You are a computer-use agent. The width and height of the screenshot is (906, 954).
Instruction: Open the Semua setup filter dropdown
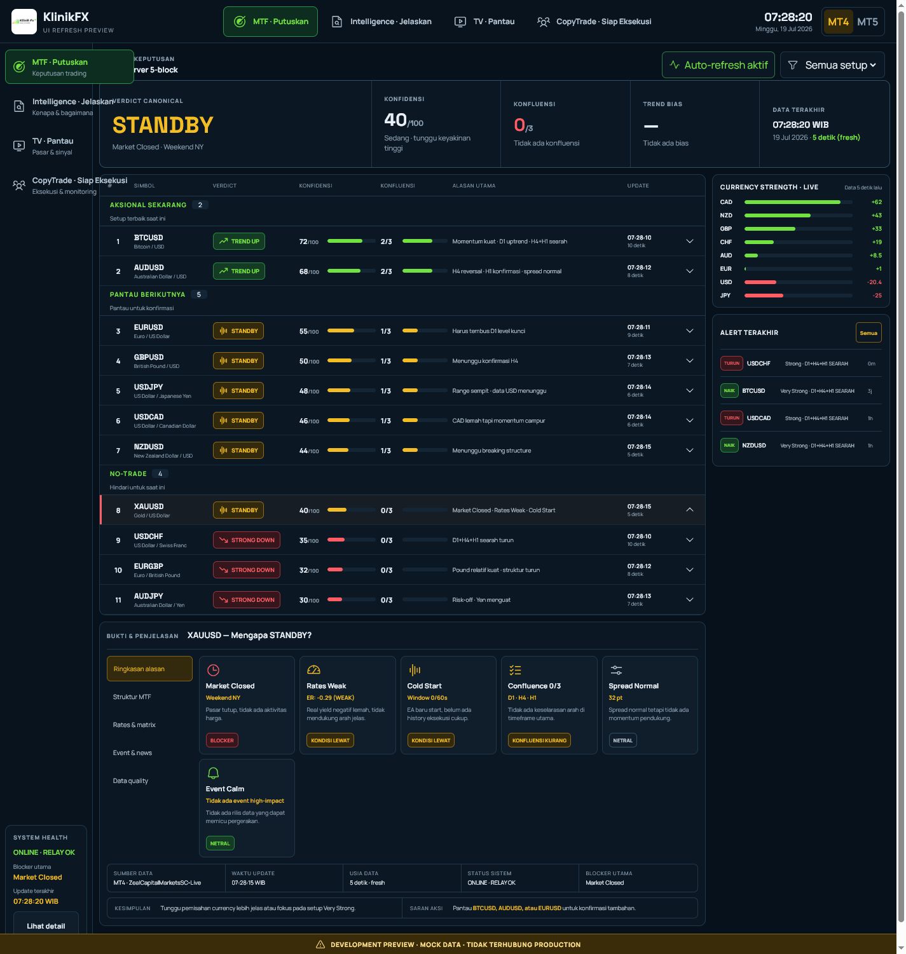[832, 65]
